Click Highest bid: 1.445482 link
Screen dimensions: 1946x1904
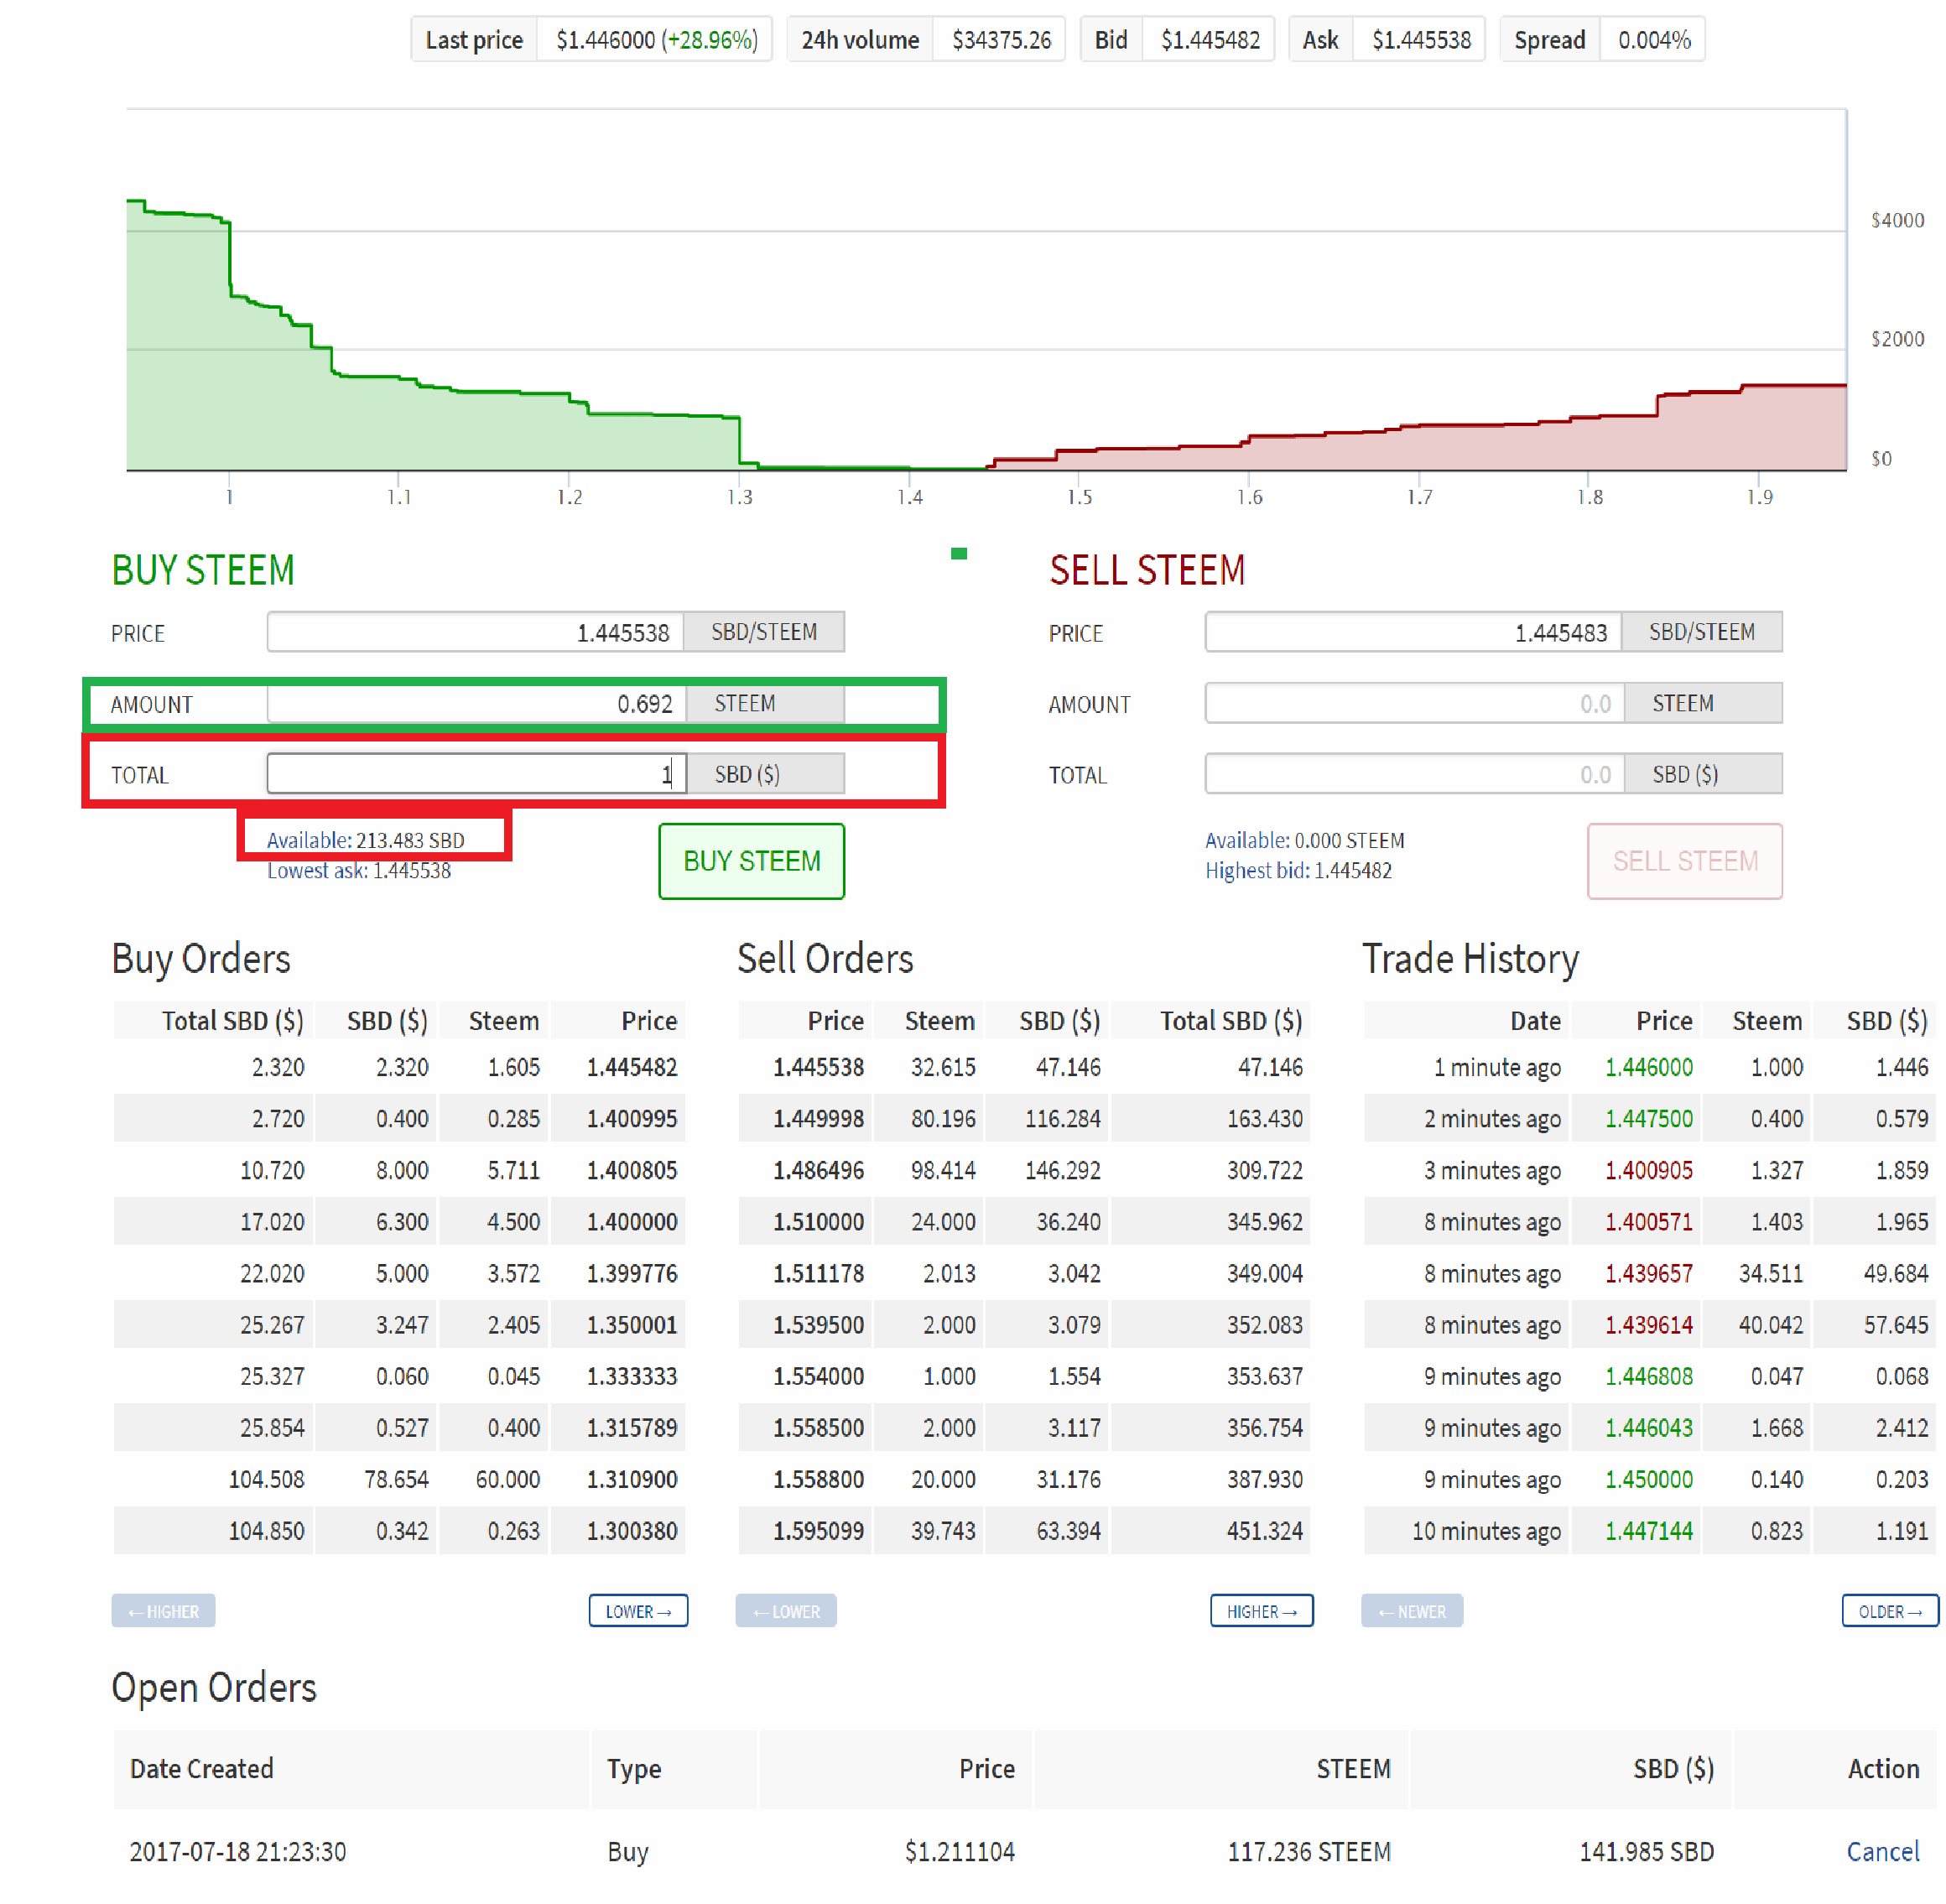[1298, 870]
